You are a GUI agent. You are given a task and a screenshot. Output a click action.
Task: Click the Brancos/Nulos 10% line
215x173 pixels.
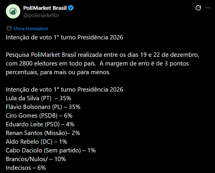coord(36,159)
